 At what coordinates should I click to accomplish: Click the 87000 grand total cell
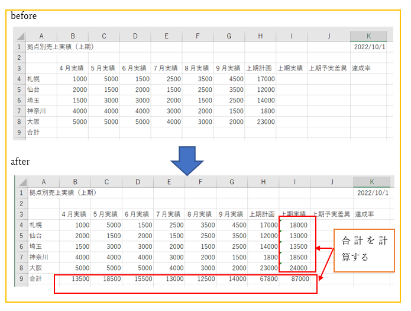click(x=296, y=278)
